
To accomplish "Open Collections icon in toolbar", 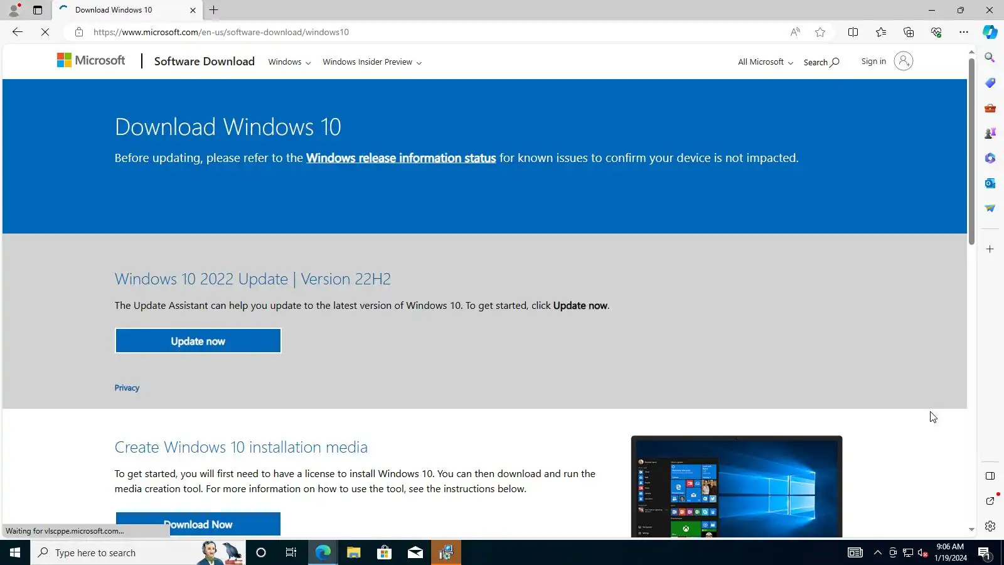I will [909, 32].
